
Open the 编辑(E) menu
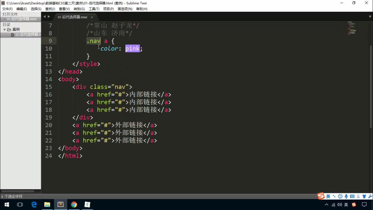(22, 9)
